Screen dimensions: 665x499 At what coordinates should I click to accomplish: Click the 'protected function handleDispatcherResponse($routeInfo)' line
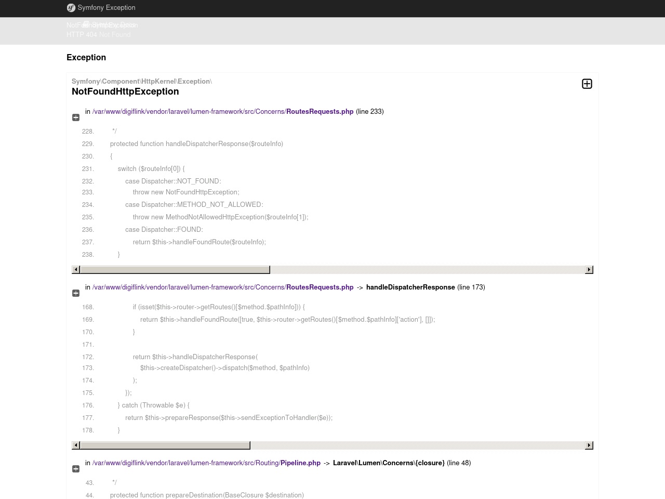pyautogui.click(x=196, y=144)
